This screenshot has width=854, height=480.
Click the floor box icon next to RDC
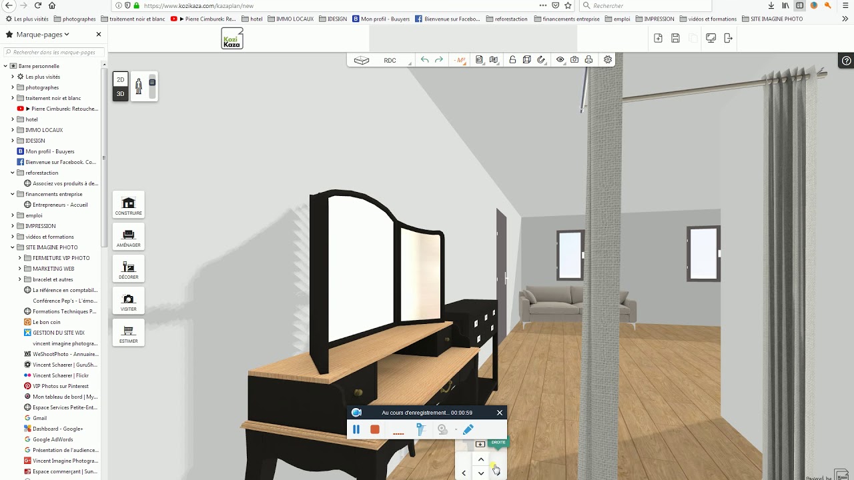(362, 60)
